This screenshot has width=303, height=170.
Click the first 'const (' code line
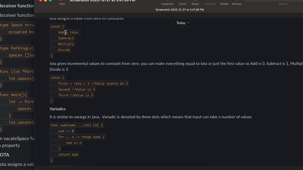[x=57, y=26]
